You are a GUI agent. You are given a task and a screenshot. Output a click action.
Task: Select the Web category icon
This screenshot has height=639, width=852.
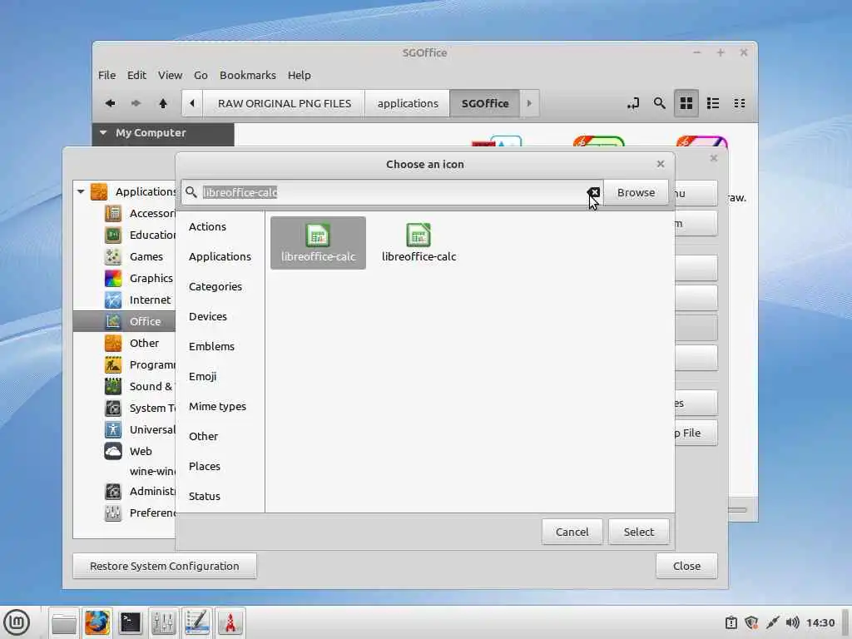coord(113,451)
